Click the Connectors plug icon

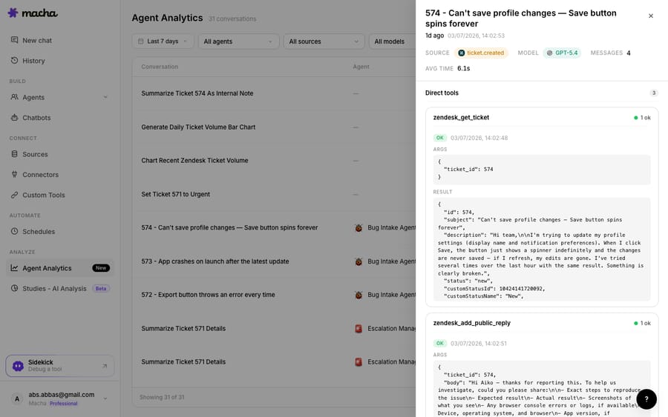pos(15,174)
